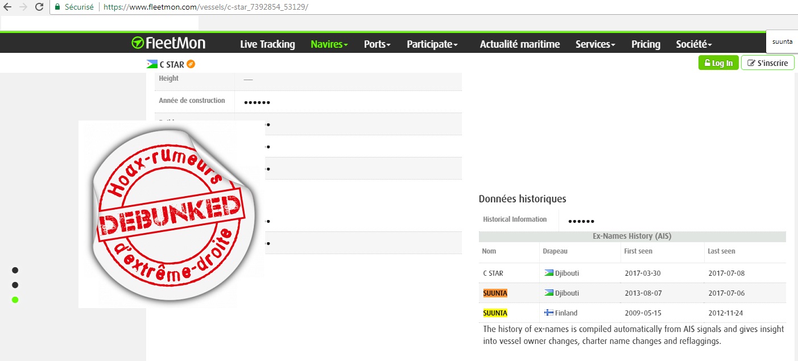Image resolution: width=798 pixels, height=361 pixels.
Task: Click hidden dots beside Historical Information
Action: [581, 221]
